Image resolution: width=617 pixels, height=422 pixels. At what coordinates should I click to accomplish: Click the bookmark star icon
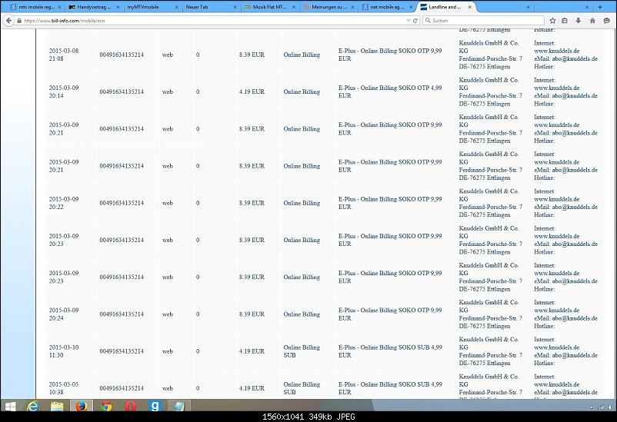pos(552,21)
